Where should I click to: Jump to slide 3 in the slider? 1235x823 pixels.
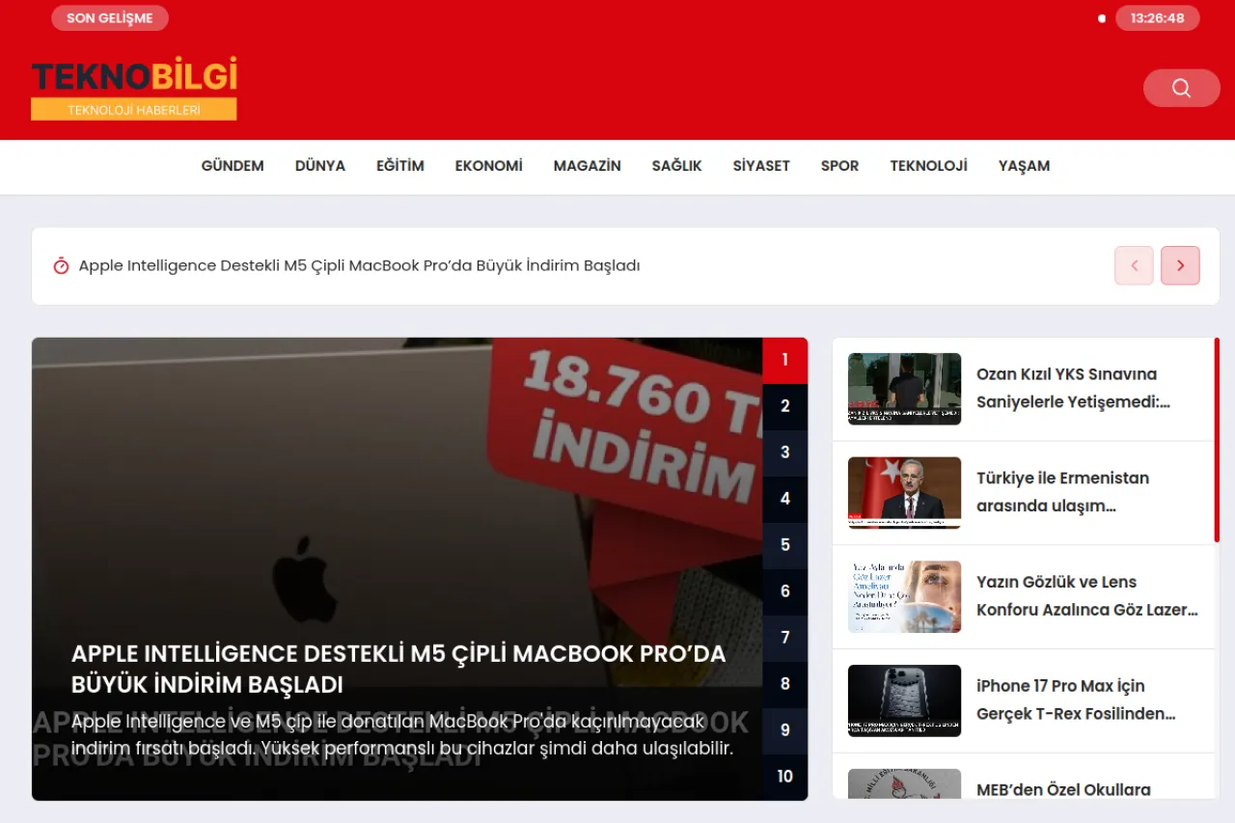click(785, 453)
